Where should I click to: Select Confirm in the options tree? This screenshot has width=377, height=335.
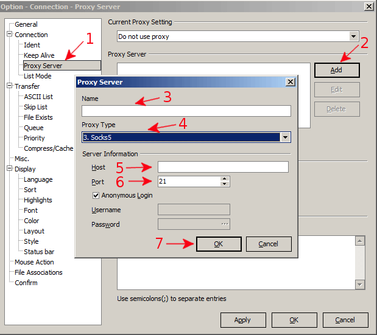click(x=26, y=283)
